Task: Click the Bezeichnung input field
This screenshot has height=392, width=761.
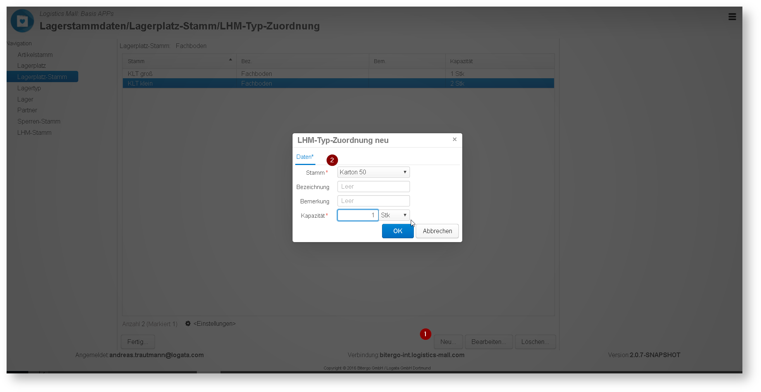Action: (x=374, y=187)
